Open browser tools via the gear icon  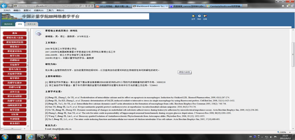(x=291, y=6)
